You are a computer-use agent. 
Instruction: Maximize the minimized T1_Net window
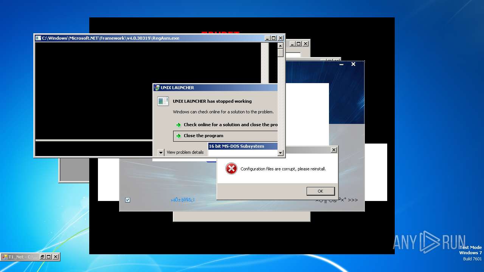(49, 257)
